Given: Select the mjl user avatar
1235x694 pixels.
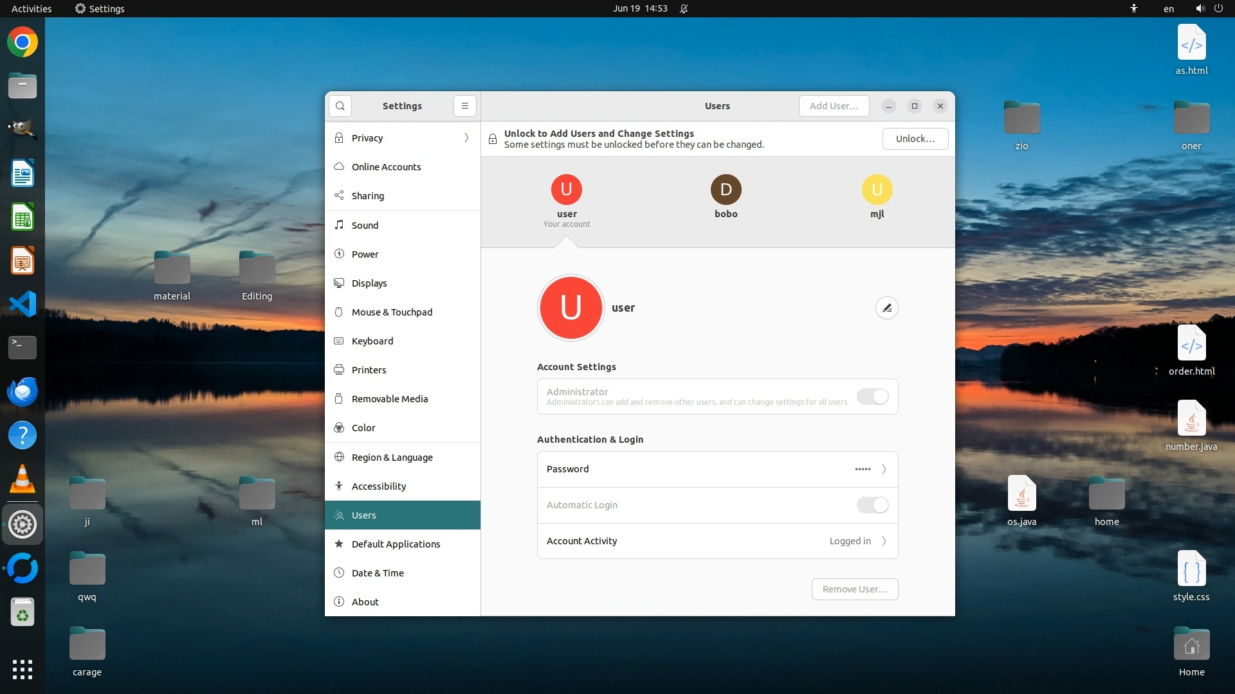Looking at the screenshot, I should (x=877, y=190).
